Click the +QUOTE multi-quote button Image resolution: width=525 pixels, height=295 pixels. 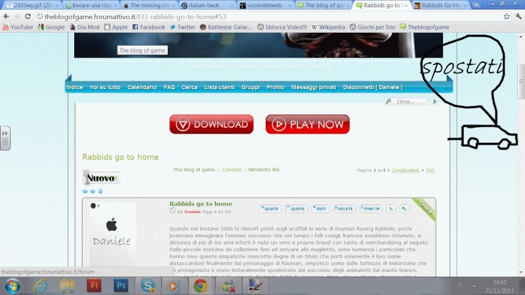(x=270, y=208)
